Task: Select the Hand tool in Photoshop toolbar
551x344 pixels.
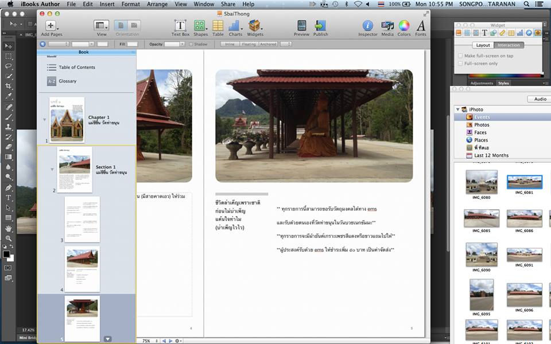Action: click(x=9, y=228)
